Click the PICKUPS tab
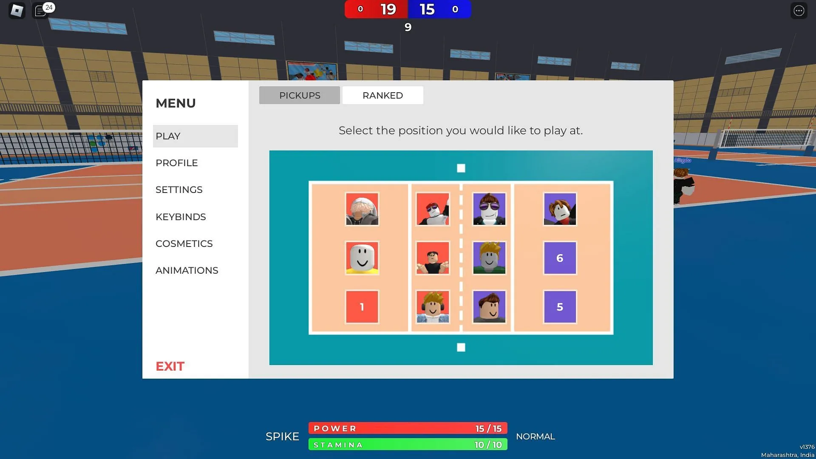 [x=300, y=95]
